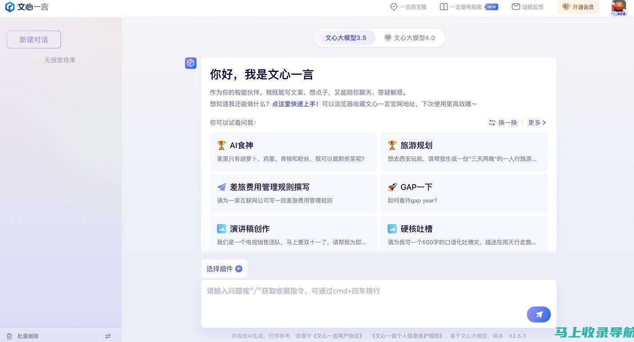Click the greeting heading 你好，我是文心一言
634x342 pixels.
pos(261,74)
